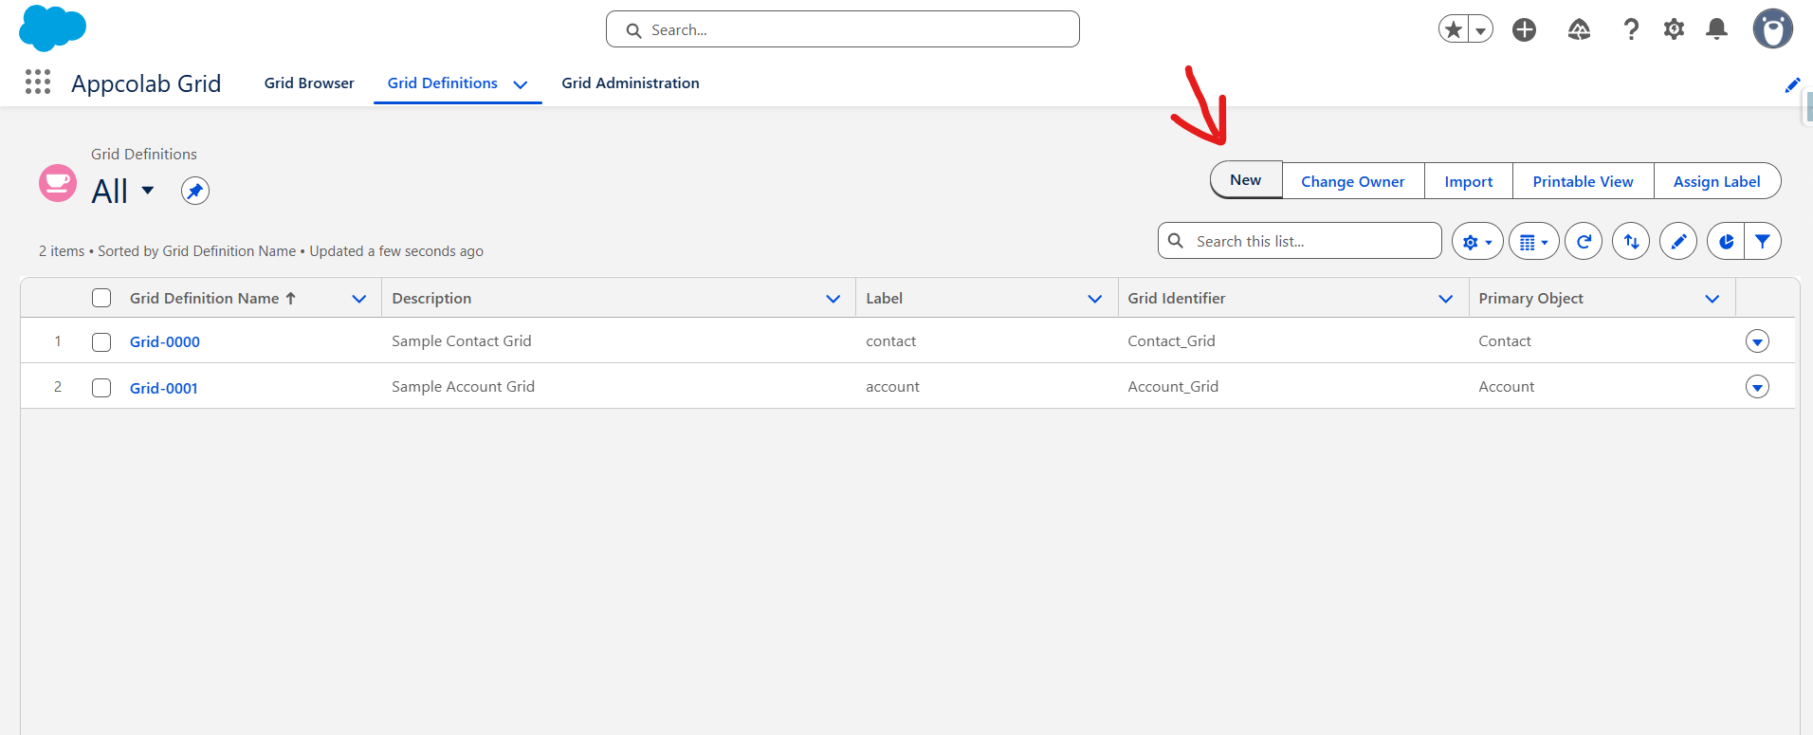Expand the Grid Definitions tab chevron
The image size is (1813, 735).
[521, 83]
